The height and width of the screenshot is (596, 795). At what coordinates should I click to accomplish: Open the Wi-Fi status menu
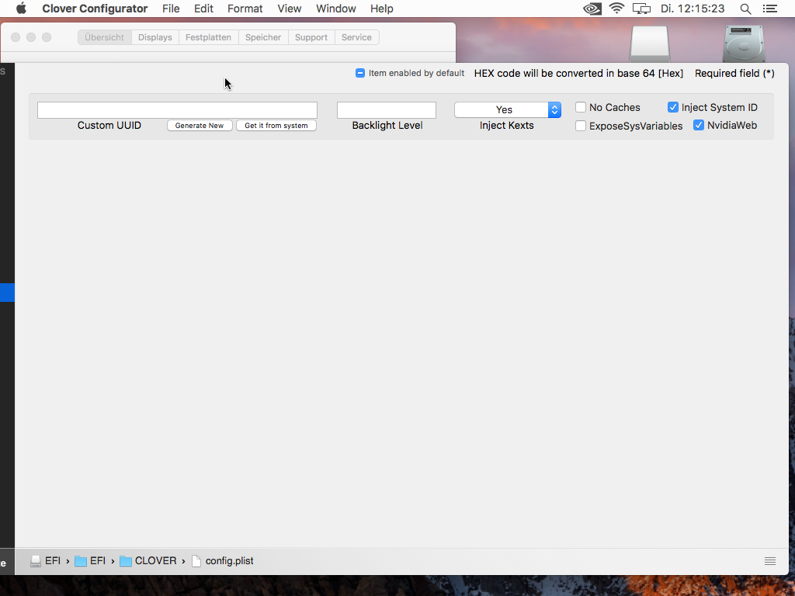tap(616, 9)
